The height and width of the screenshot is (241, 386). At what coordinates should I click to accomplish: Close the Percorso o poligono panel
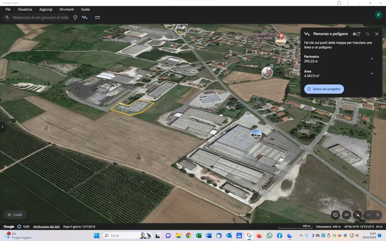(x=377, y=34)
